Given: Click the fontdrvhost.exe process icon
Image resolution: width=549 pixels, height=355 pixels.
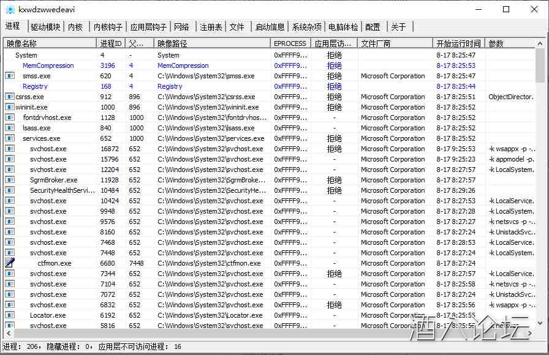Looking at the screenshot, I should tap(10, 117).
